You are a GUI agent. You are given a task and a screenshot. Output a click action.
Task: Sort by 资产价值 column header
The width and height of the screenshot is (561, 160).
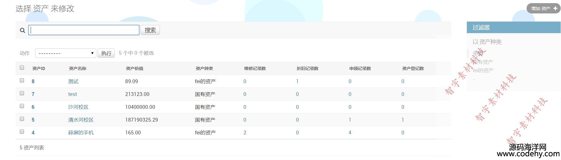tap(135, 68)
